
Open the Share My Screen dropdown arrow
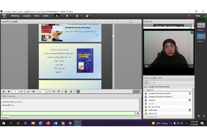click(181, 26)
